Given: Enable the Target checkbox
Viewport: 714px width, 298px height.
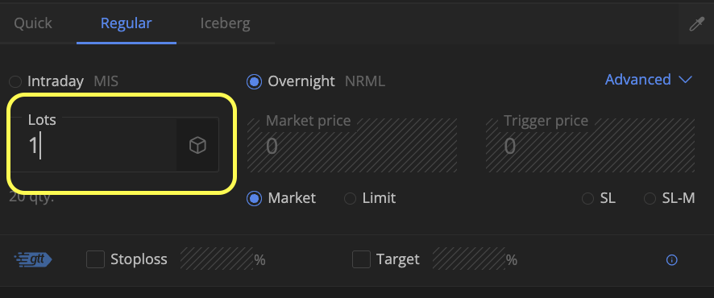Looking at the screenshot, I should click(x=361, y=259).
